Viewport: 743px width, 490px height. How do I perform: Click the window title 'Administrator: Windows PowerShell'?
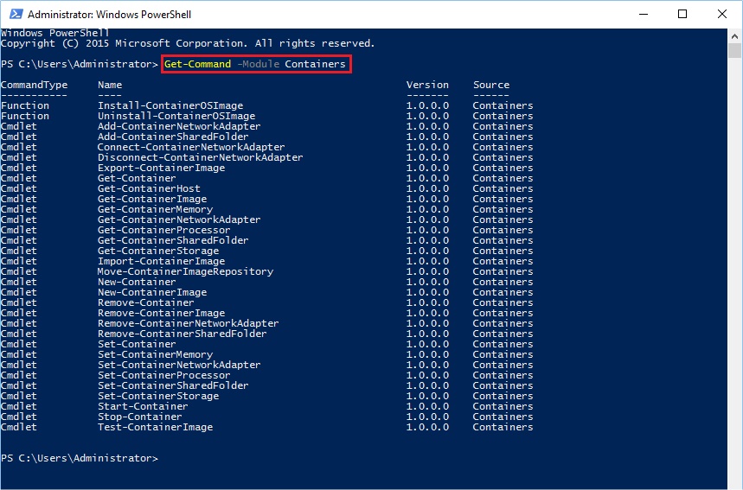click(110, 14)
